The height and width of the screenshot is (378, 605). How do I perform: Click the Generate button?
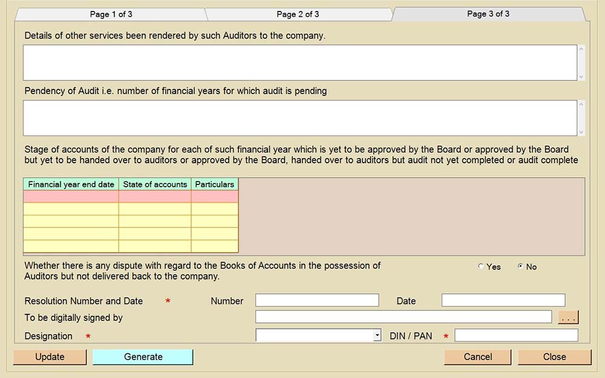pyautogui.click(x=143, y=357)
